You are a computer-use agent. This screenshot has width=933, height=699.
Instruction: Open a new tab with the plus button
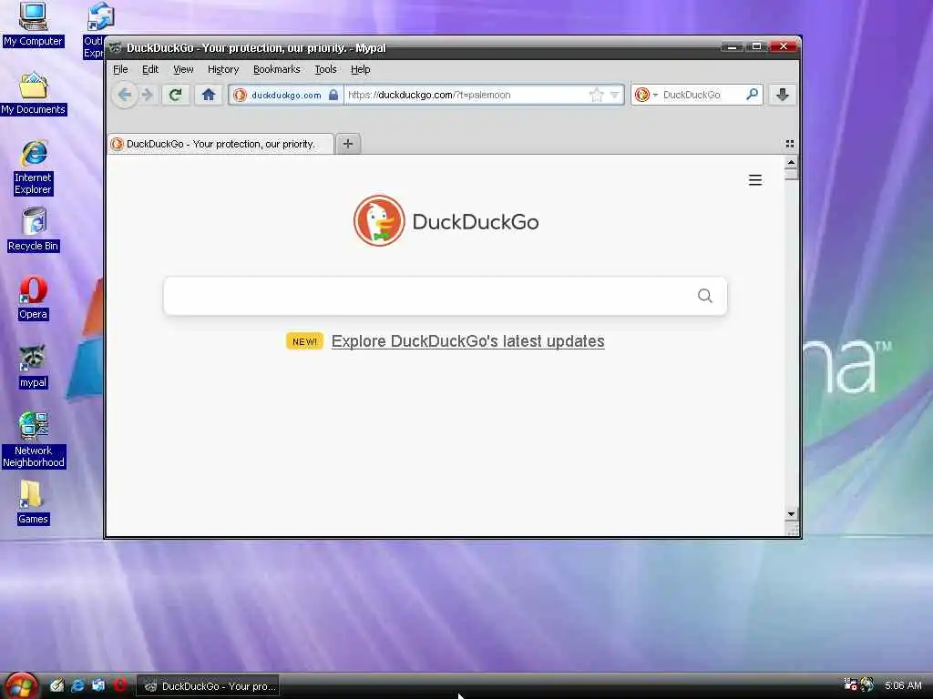pyautogui.click(x=348, y=143)
